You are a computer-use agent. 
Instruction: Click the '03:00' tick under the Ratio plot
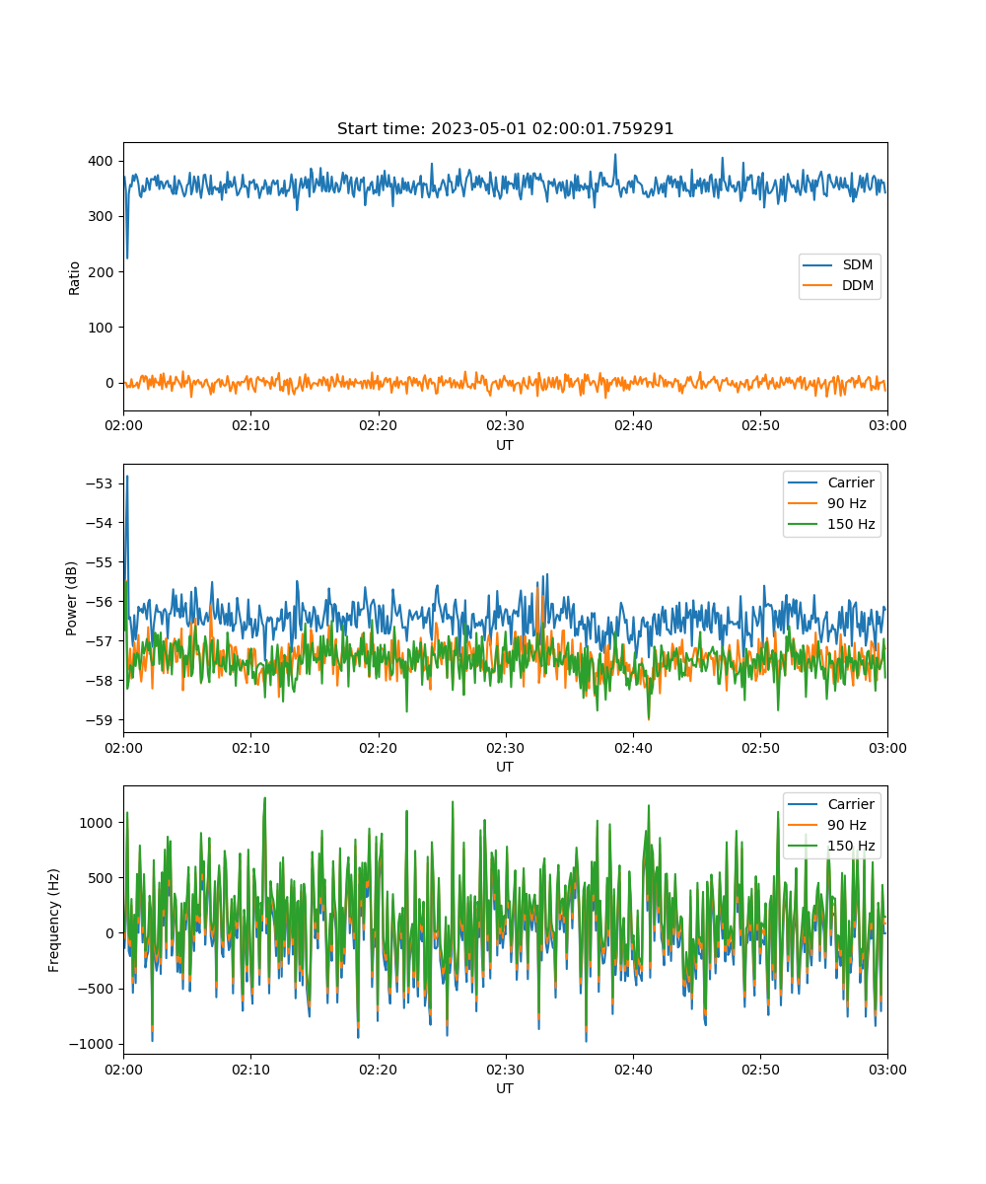click(x=887, y=425)
